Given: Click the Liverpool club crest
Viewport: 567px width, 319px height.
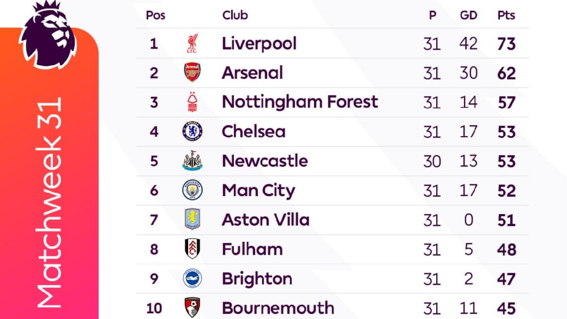Looking at the screenshot, I should (x=192, y=43).
